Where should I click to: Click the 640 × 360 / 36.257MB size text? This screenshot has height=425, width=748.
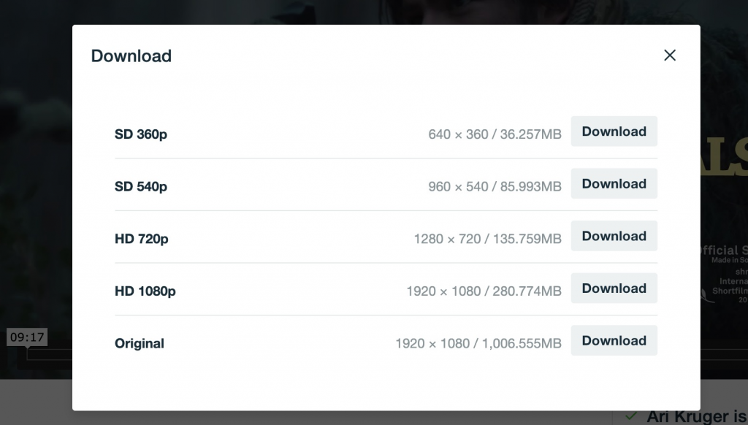495,134
